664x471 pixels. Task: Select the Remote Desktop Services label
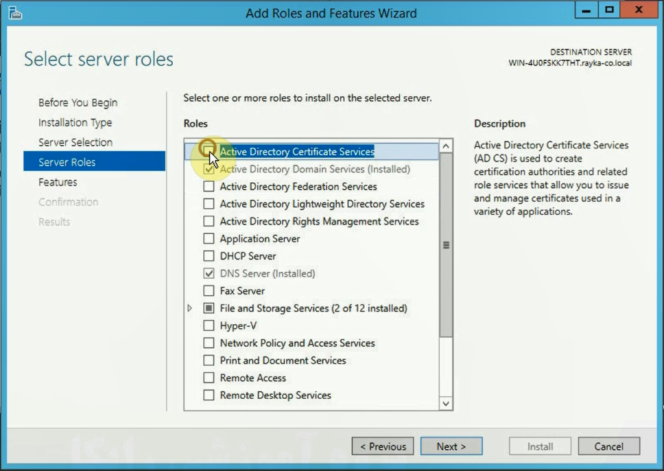tap(276, 395)
